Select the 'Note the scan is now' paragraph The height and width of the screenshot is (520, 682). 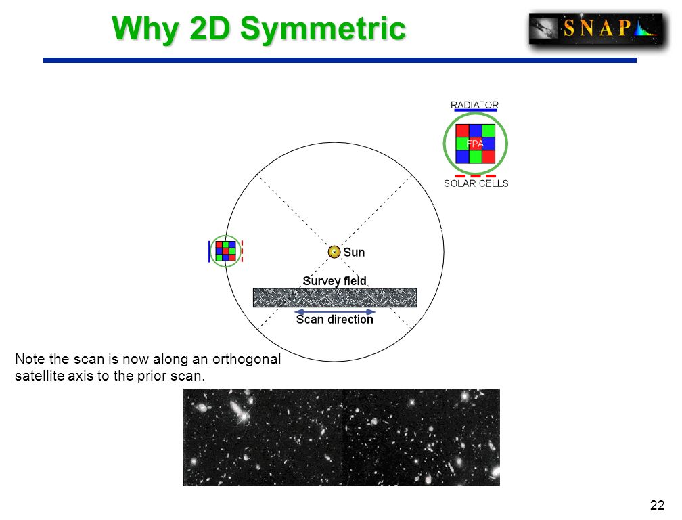click(x=148, y=367)
